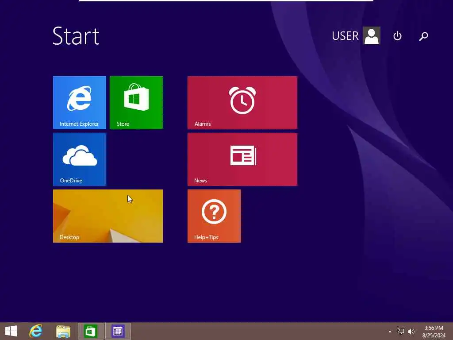
Task: Switch to the purple calendar-grid app in taskbar
Action: click(x=118, y=331)
